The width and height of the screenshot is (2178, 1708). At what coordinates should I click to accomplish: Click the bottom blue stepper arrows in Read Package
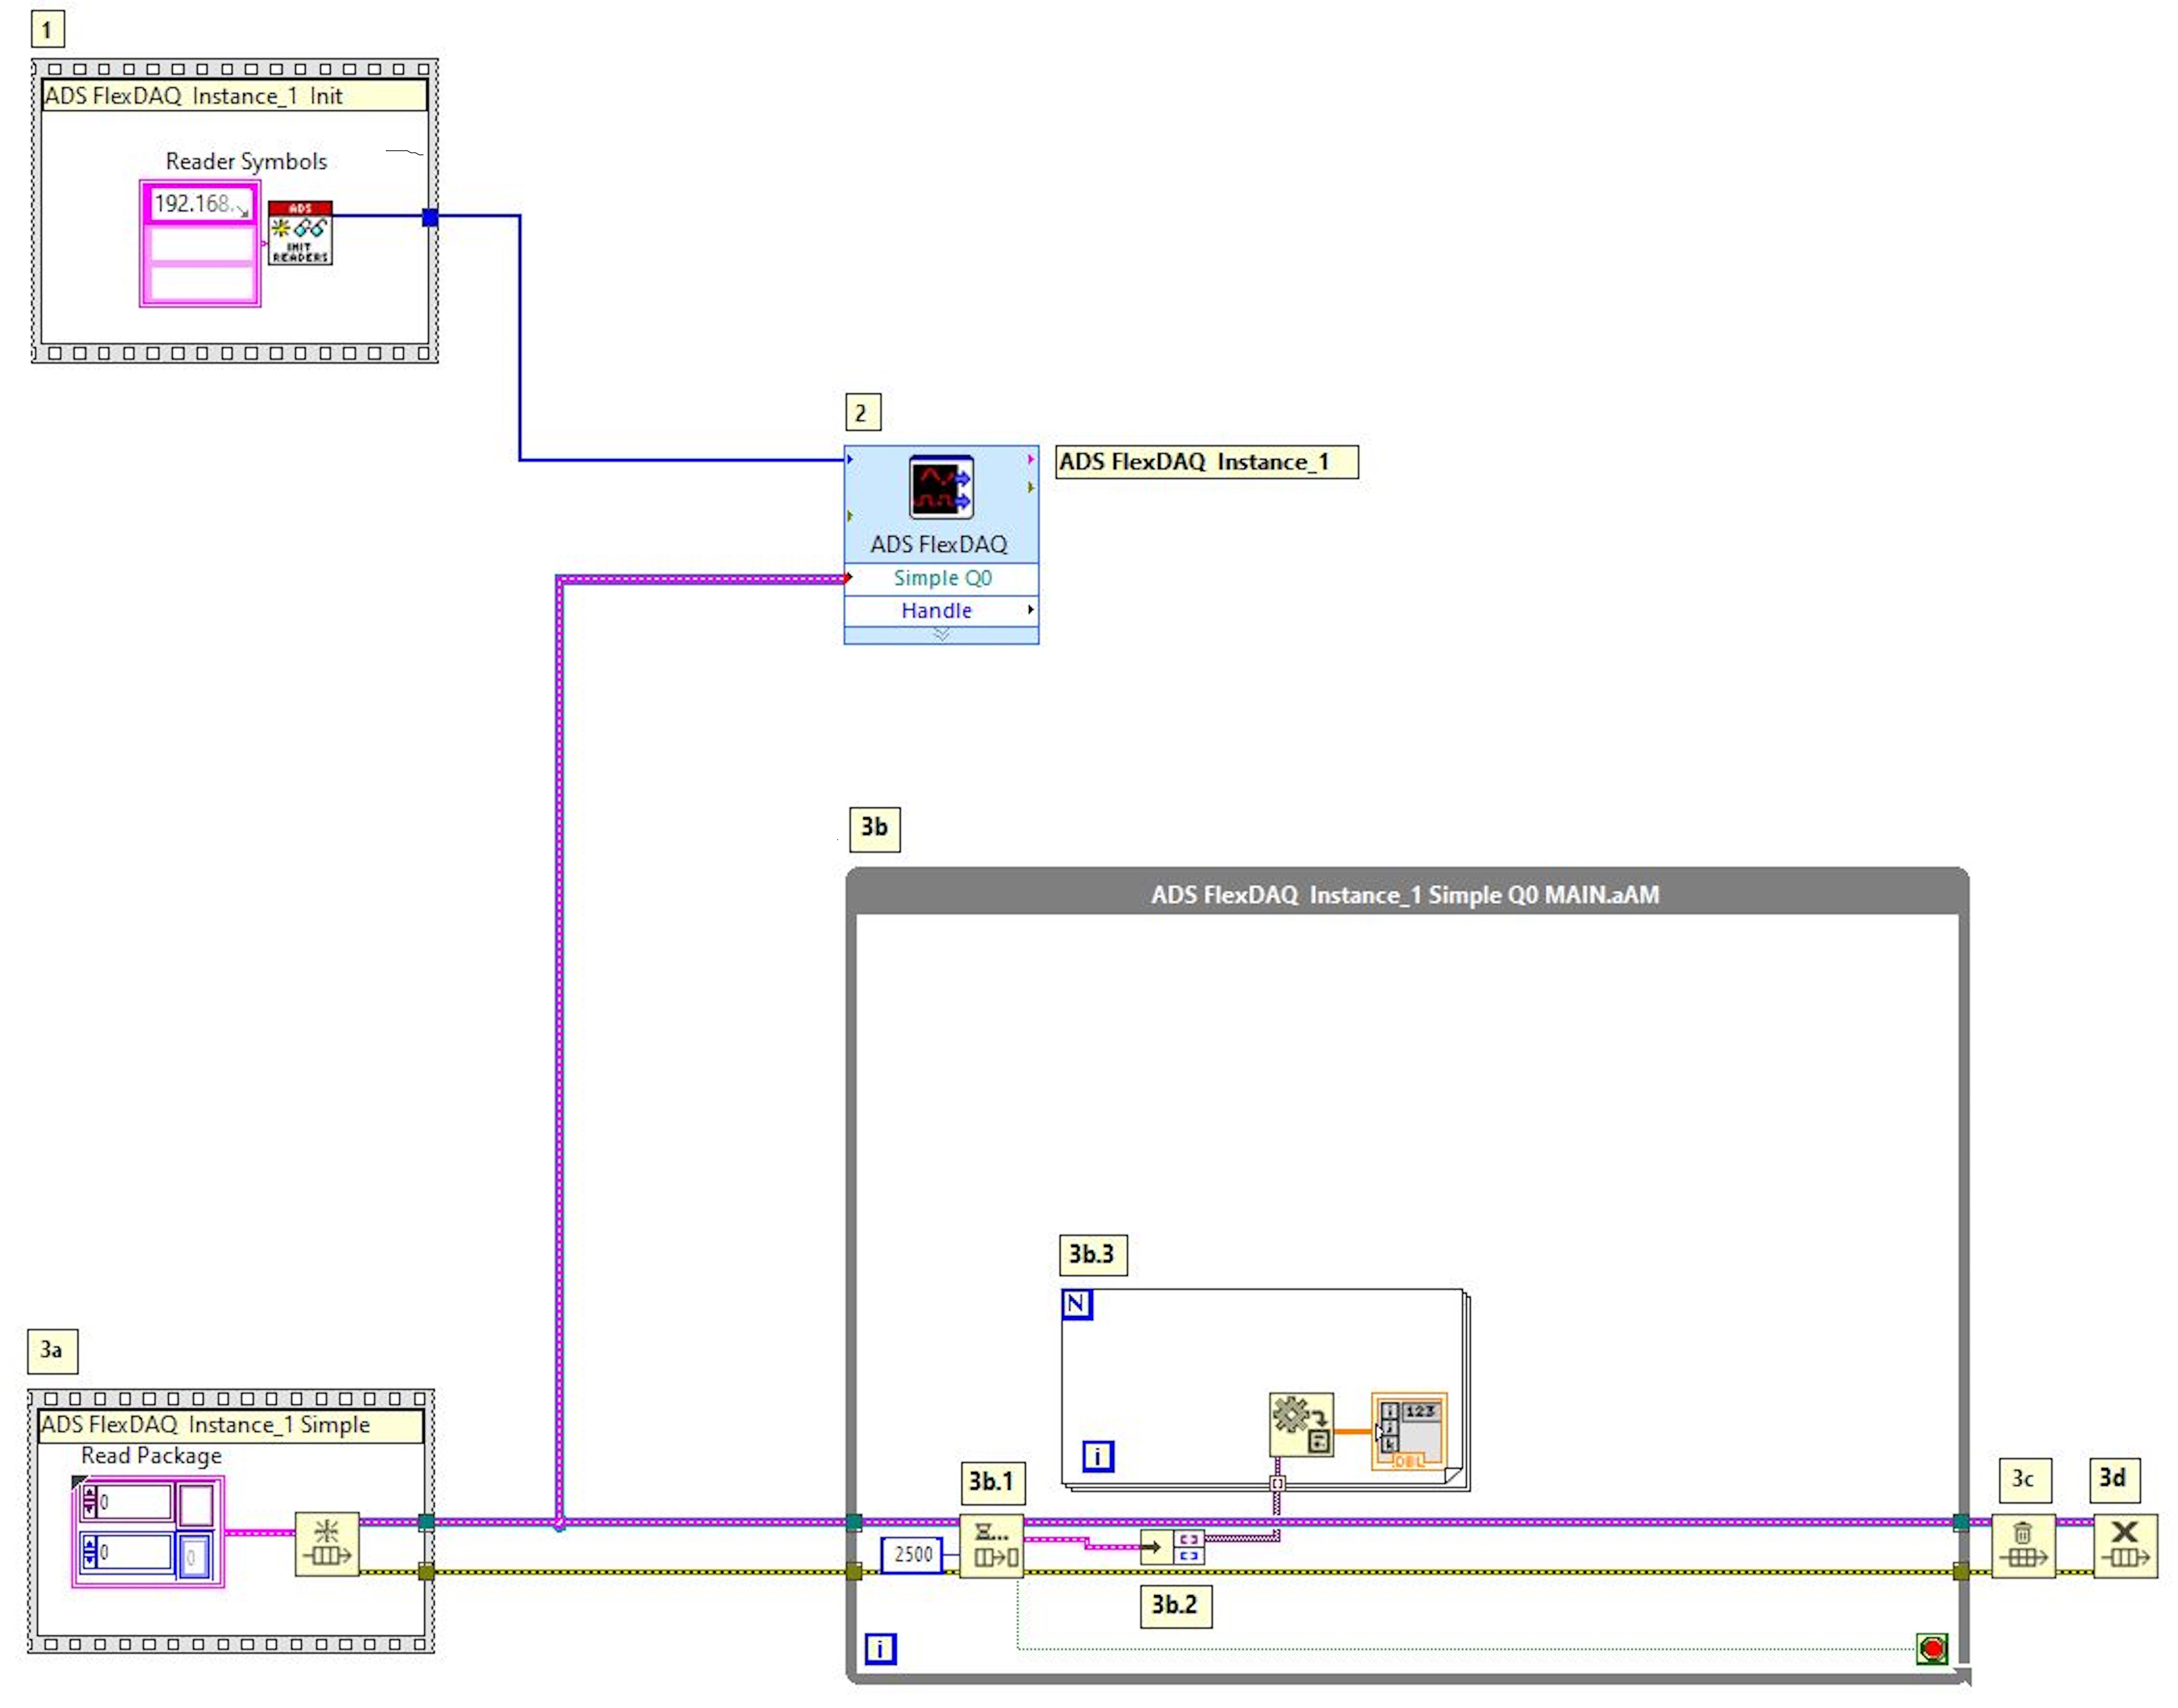click(x=89, y=1552)
